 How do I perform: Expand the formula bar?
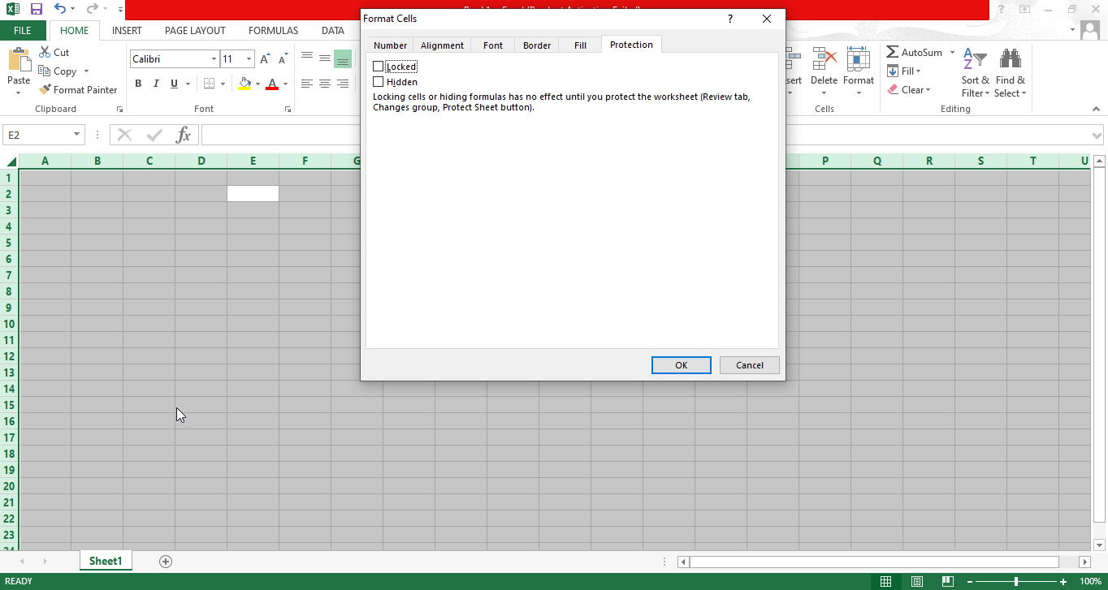(1097, 135)
